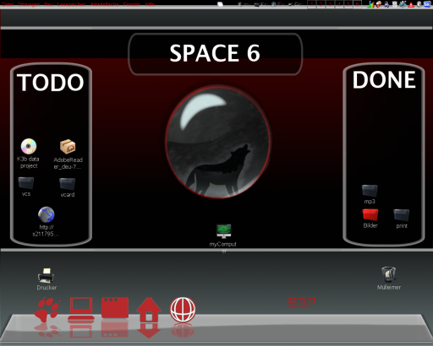
Task: Open the Mülleimer trash icon
Action: click(389, 274)
